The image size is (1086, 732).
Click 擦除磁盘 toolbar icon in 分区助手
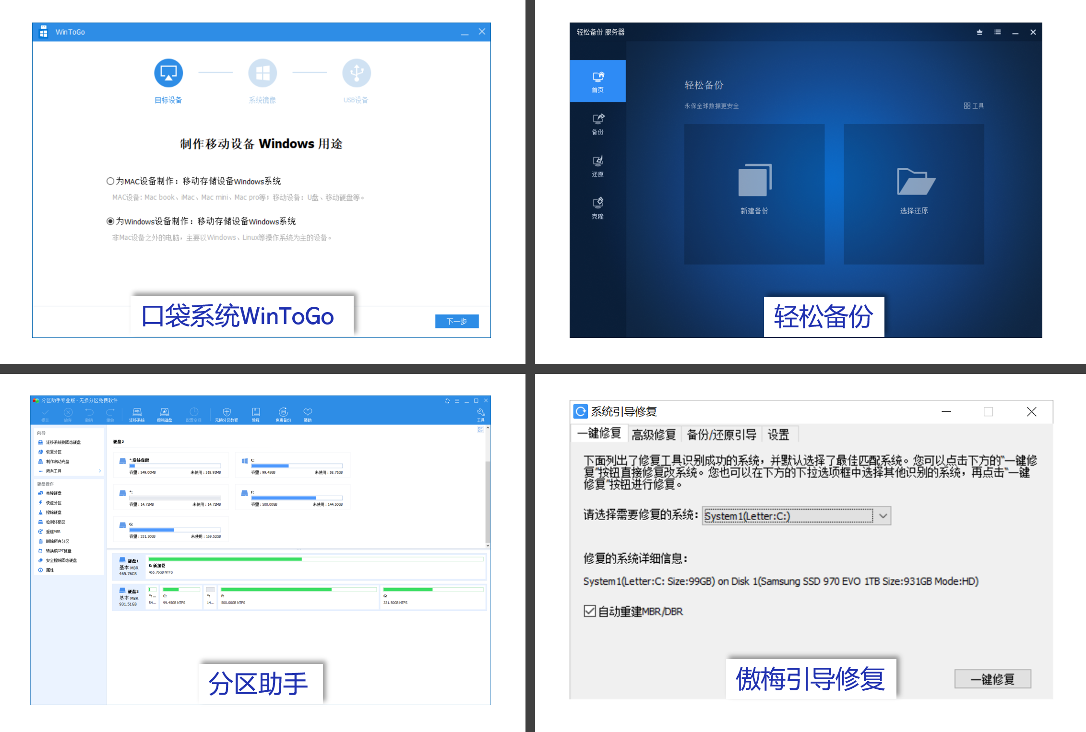[165, 415]
